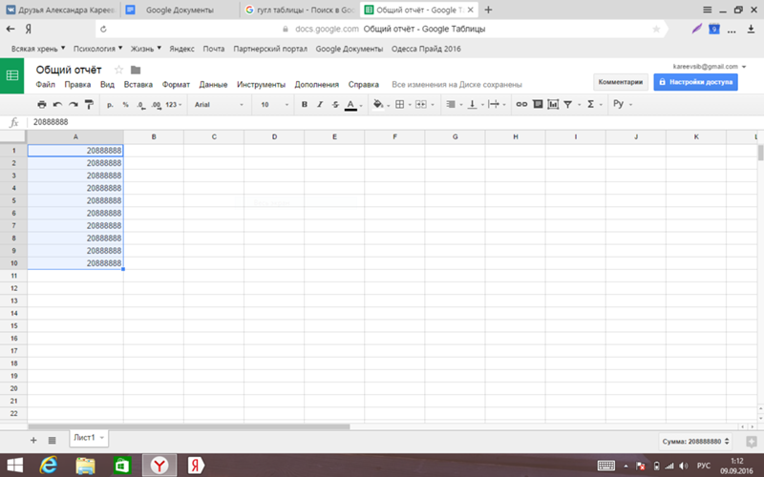Open the fill color bucket picker
The image size is (764, 477).
tap(380, 104)
